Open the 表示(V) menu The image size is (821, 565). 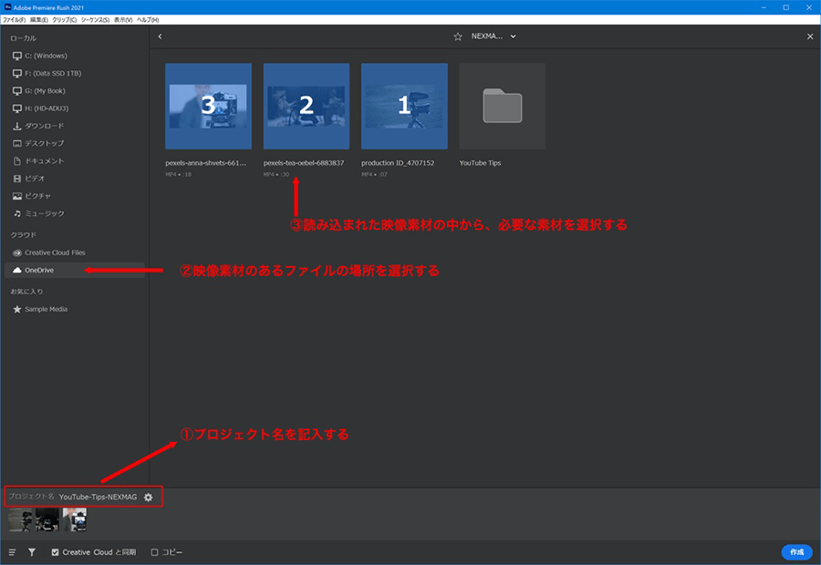click(123, 20)
